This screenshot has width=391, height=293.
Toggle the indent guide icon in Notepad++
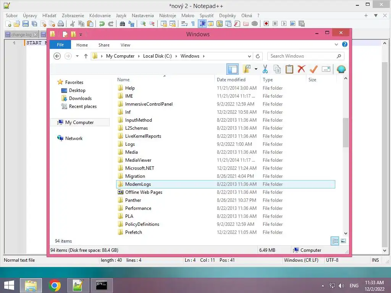[x=202, y=24]
